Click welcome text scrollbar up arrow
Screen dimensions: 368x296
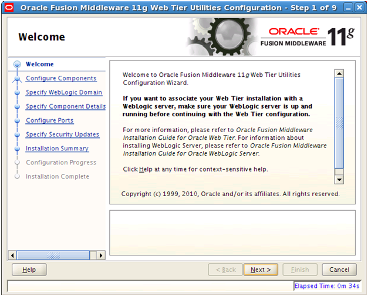coord(339,74)
